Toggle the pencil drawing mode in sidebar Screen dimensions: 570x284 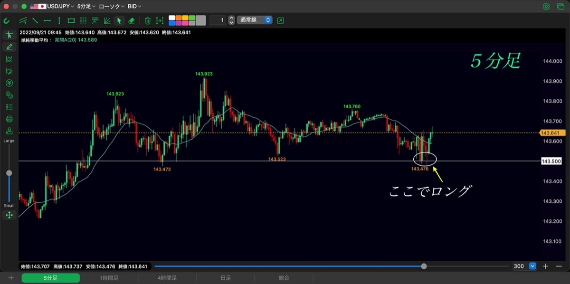[x=9, y=47]
